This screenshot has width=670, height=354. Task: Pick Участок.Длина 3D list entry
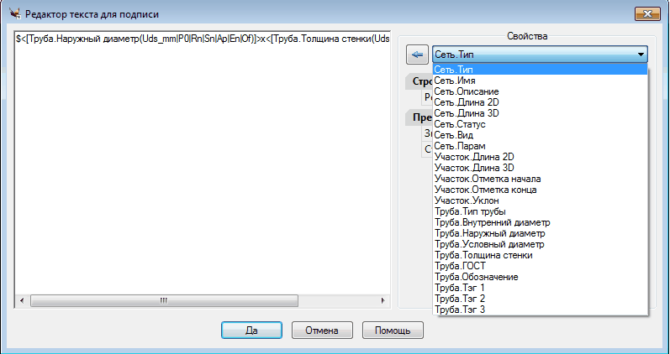473,168
